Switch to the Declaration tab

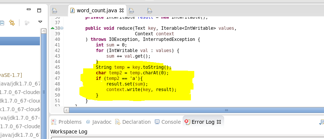133,122
